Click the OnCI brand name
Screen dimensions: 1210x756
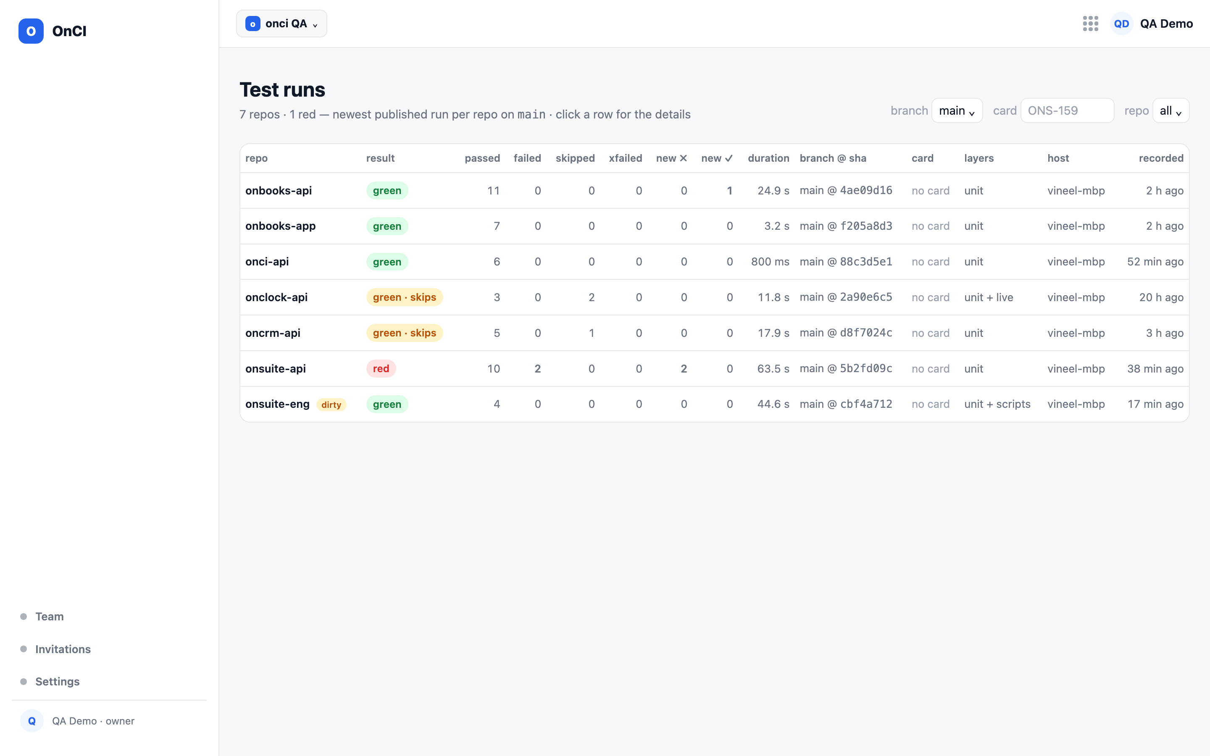pyautogui.click(x=69, y=31)
